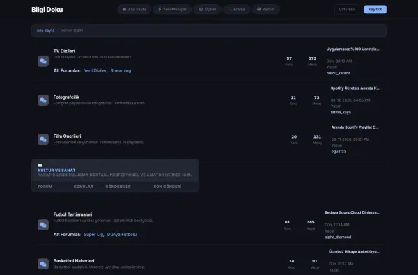Screen dimensions: 418x275
Task: Go to Ana Sayfa in top navigation
Action: point(134,9)
